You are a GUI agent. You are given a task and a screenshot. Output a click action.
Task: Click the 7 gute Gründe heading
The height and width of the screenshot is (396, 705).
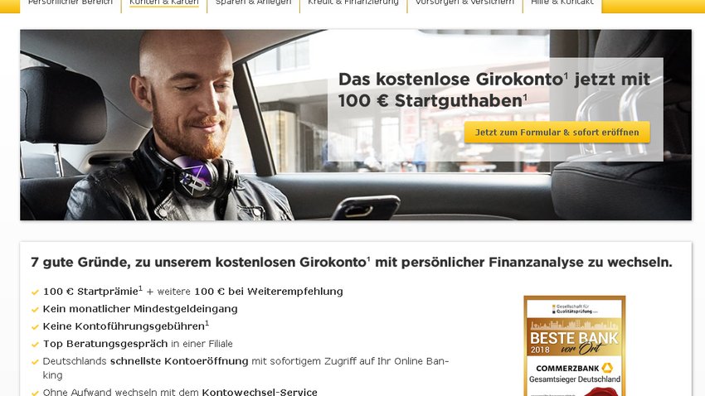pos(351,262)
